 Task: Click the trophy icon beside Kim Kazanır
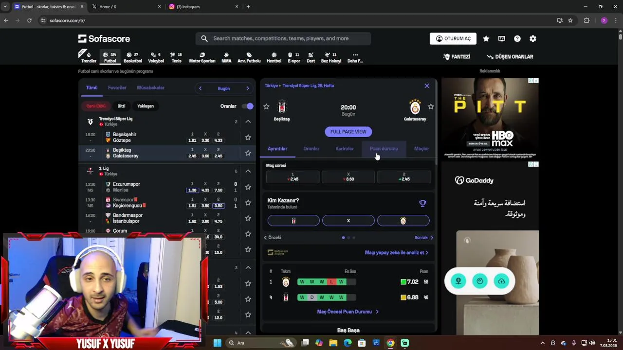pos(422,204)
